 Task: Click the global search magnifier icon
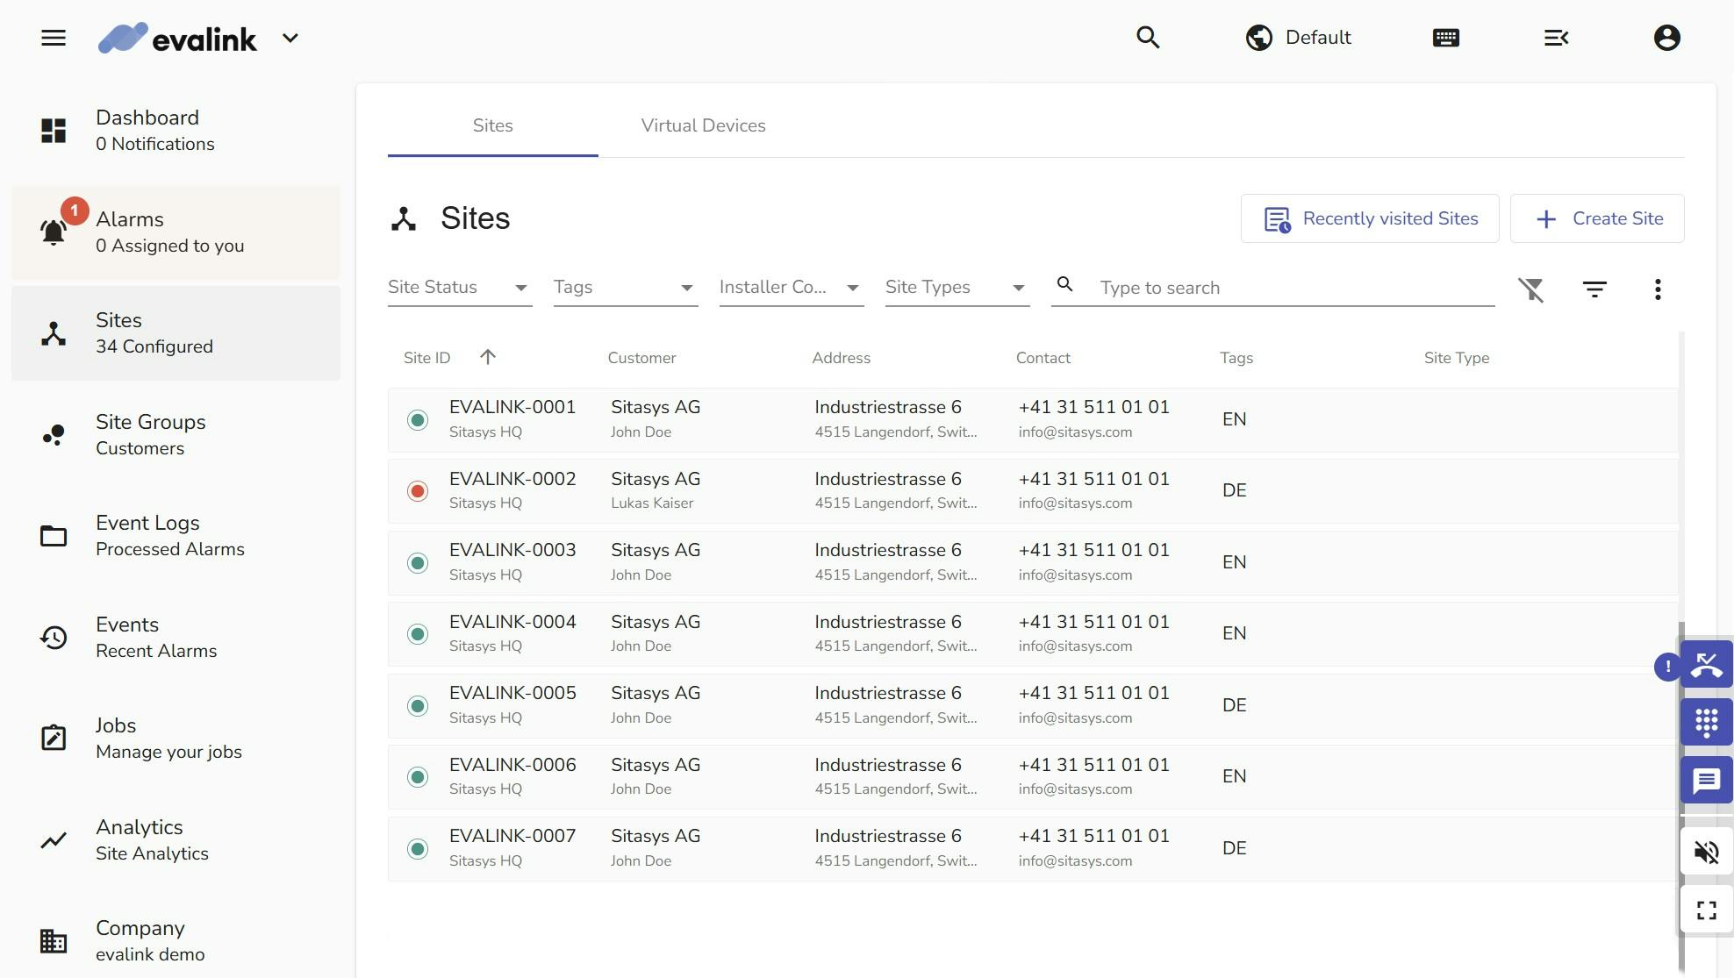(x=1148, y=38)
